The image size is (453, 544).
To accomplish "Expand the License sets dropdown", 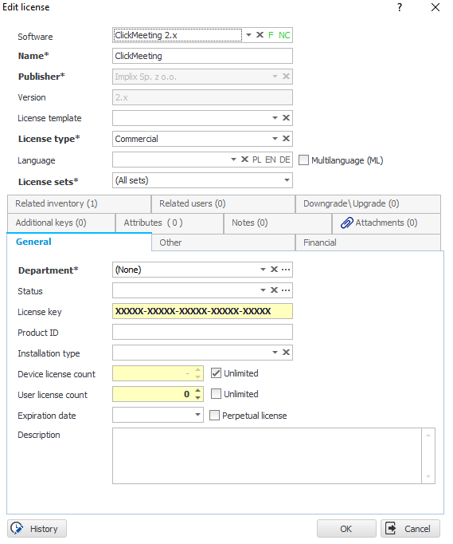I will pyautogui.click(x=287, y=180).
